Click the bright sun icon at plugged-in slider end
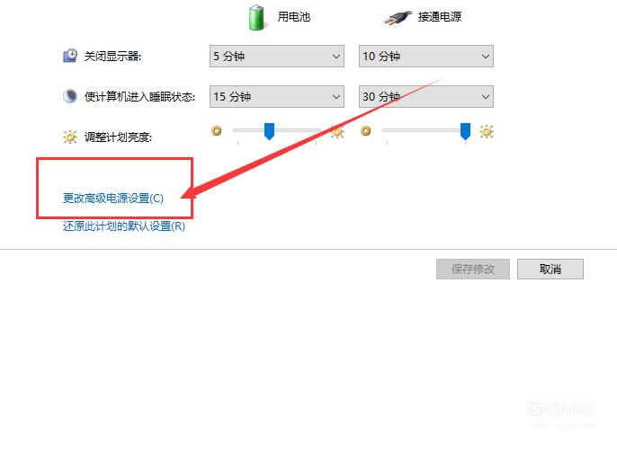The height and width of the screenshot is (451, 617). coord(487,131)
